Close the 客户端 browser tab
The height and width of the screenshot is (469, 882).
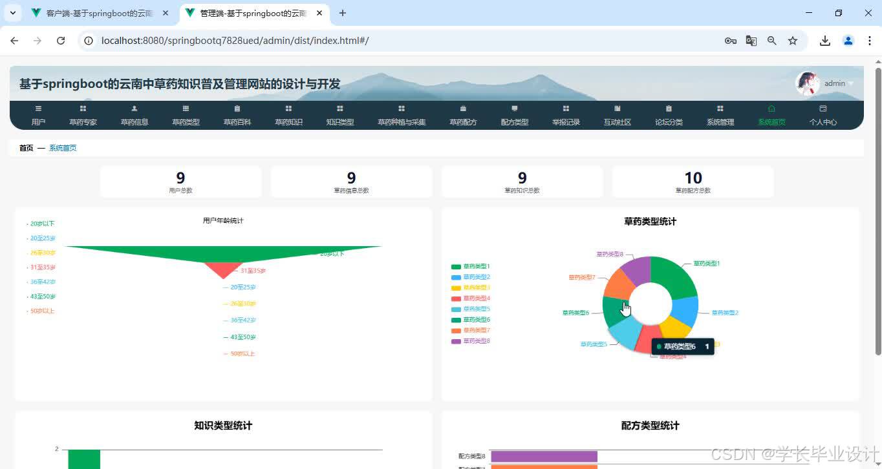tap(166, 13)
